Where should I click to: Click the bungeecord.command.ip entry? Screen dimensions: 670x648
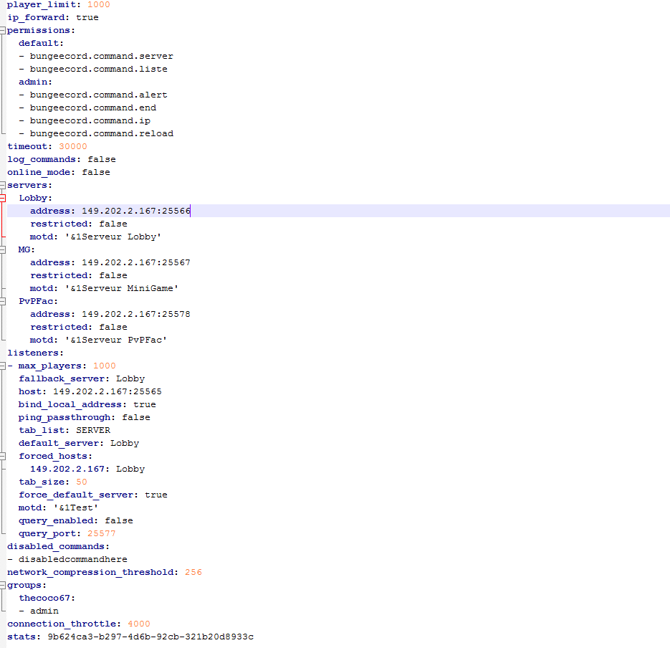pos(90,120)
